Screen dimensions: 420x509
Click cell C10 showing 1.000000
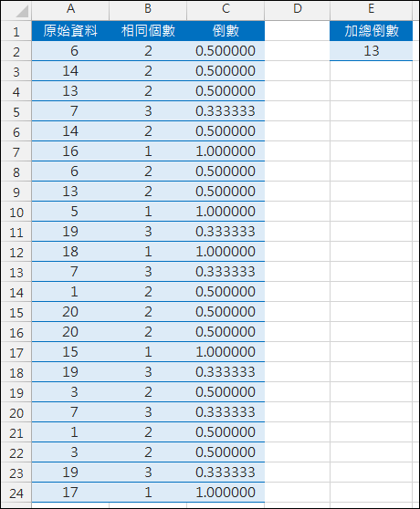pyautogui.click(x=226, y=212)
